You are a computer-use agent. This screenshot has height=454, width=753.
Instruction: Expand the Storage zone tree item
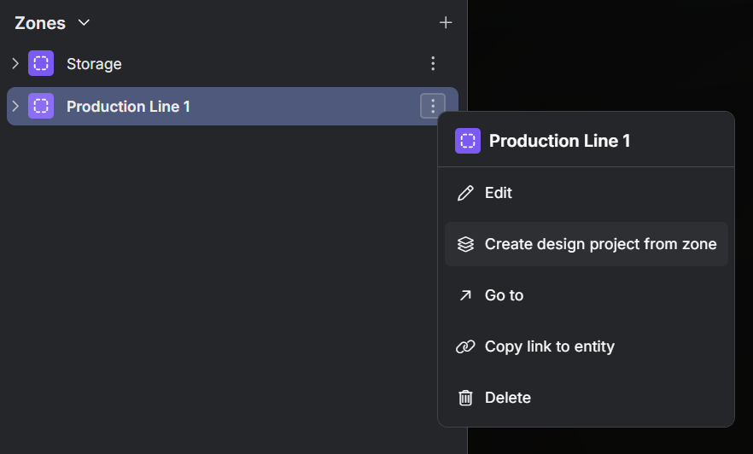click(15, 63)
